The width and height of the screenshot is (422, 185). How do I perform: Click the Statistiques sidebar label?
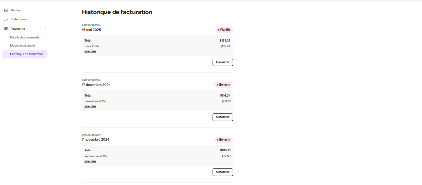pos(18,19)
